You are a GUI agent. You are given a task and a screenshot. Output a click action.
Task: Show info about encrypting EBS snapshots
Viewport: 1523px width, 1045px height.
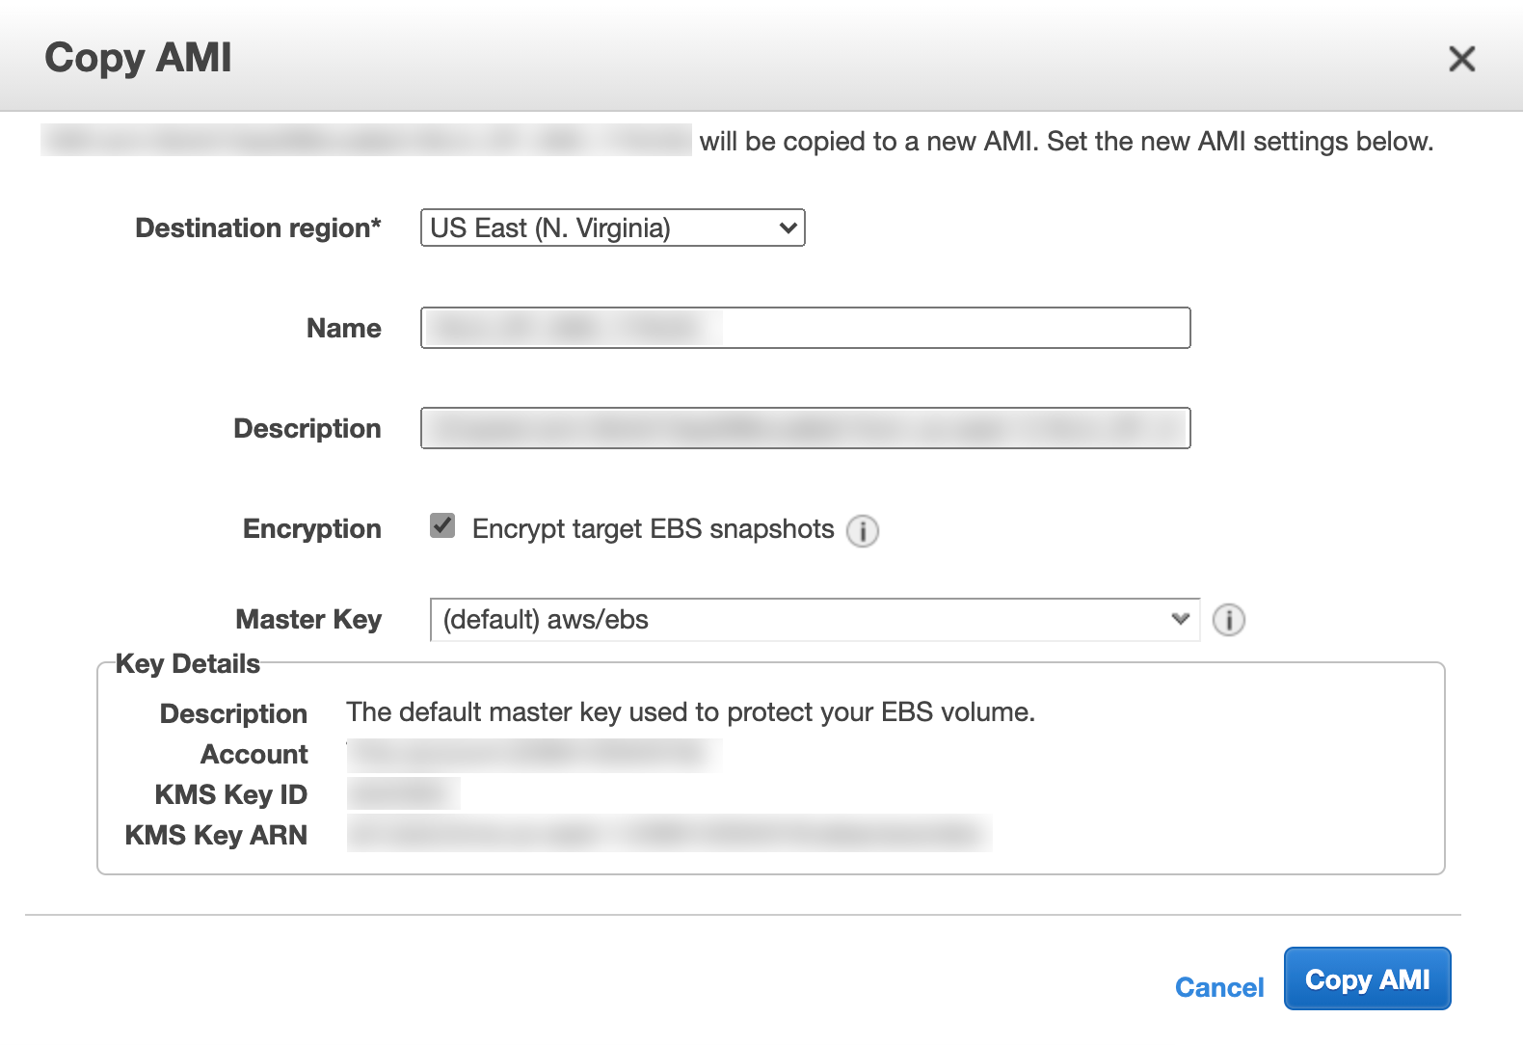click(862, 530)
